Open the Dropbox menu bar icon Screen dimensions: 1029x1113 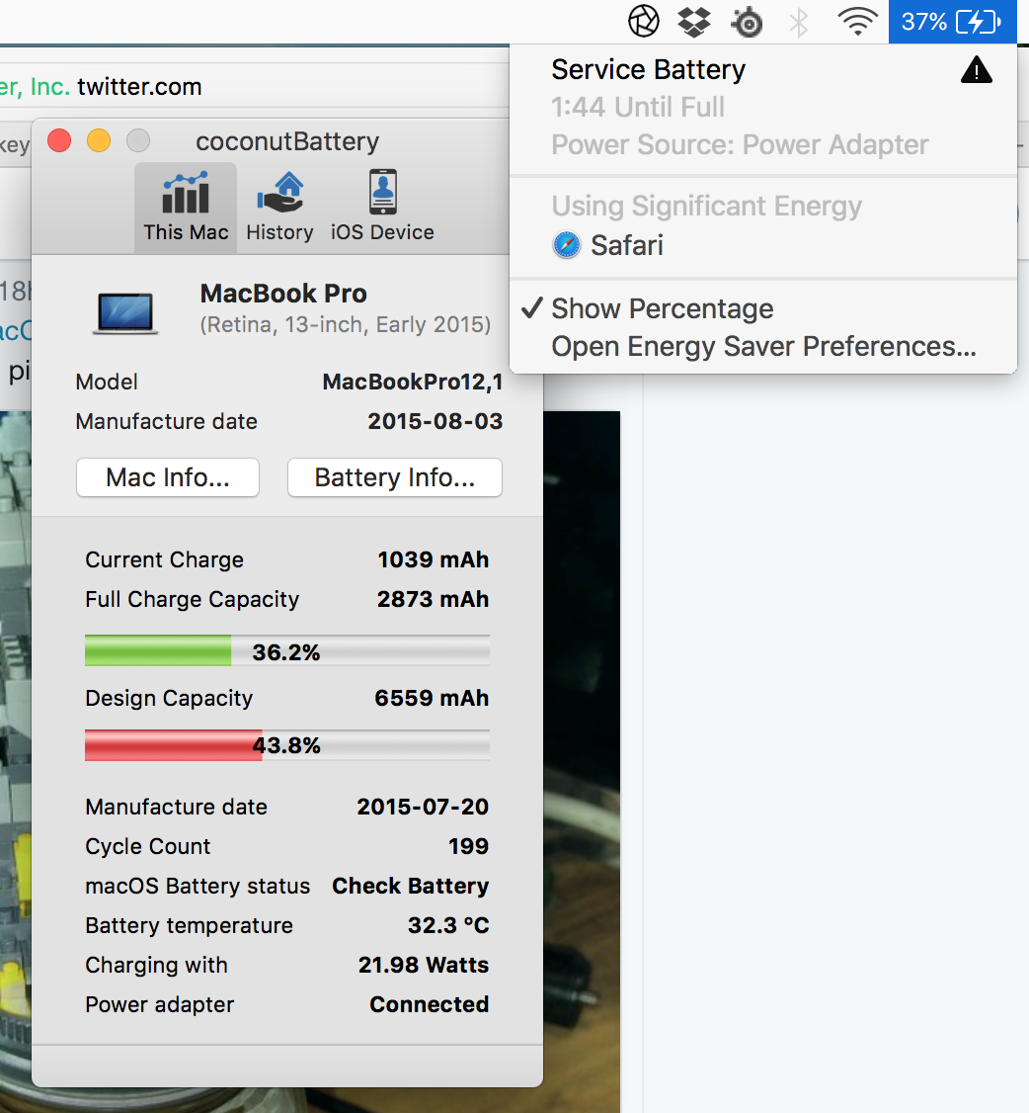(x=694, y=22)
